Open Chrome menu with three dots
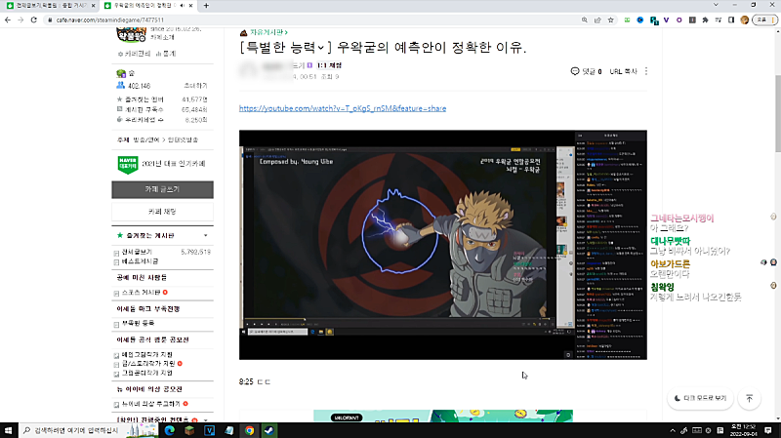781x438 pixels. (773, 20)
